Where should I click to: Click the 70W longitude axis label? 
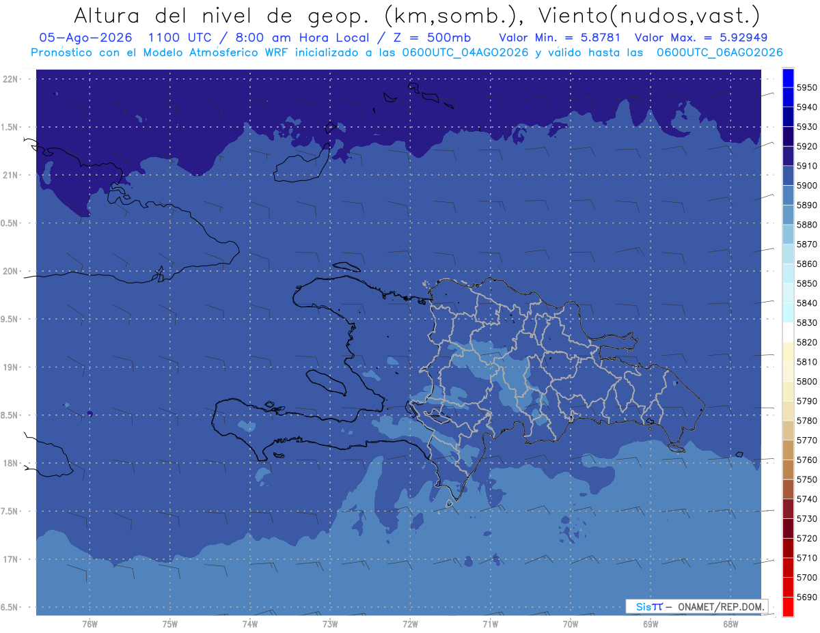571,624
